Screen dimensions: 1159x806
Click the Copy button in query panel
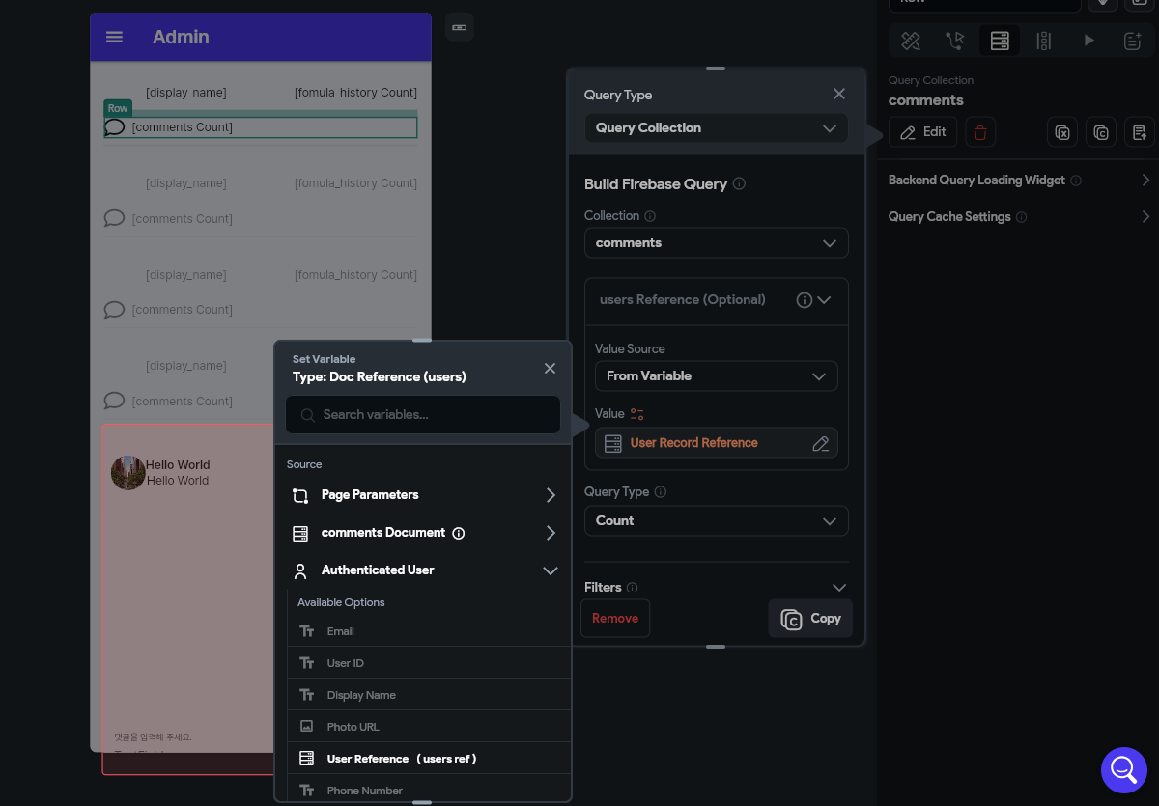tap(810, 618)
